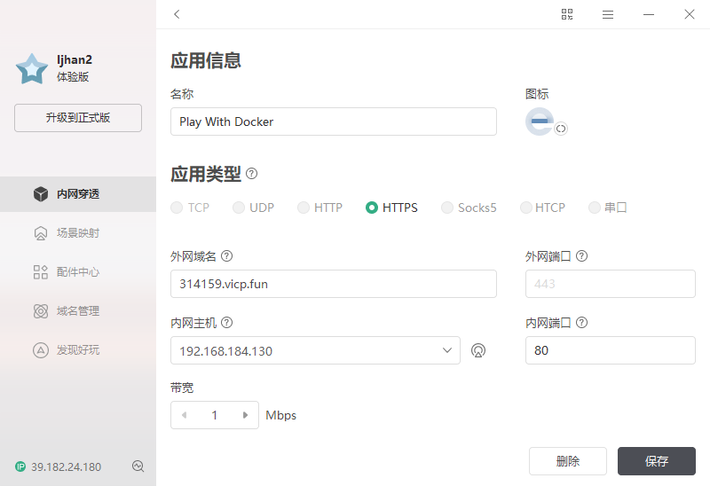Change the app icon with refresh button
This screenshot has width=710, height=486.
[x=561, y=129]
